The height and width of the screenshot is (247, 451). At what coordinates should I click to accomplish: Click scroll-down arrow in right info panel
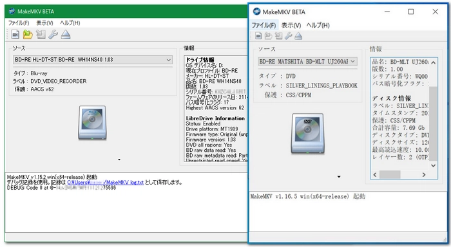[x=433, y=165]
